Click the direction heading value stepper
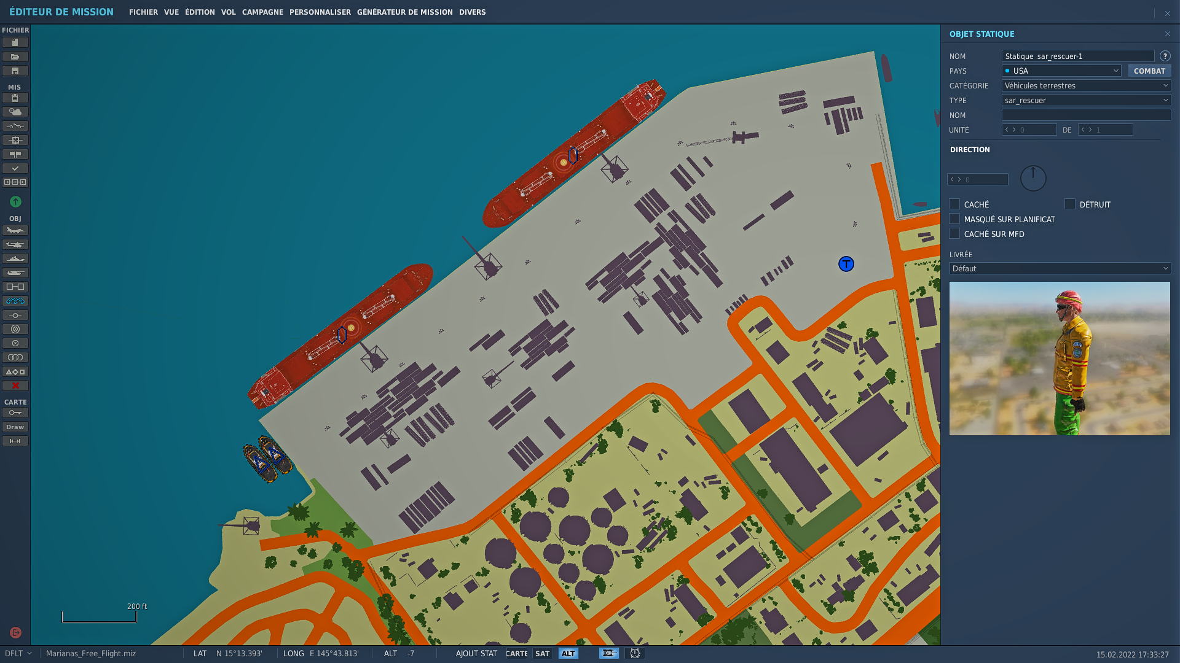 pos(978,179)
